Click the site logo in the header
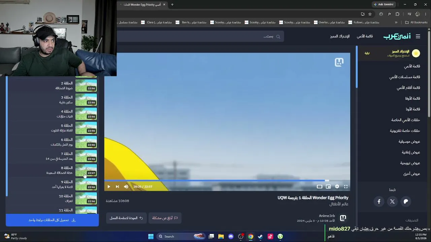Viewport: 431px width, 242px height. click(397, 36)
